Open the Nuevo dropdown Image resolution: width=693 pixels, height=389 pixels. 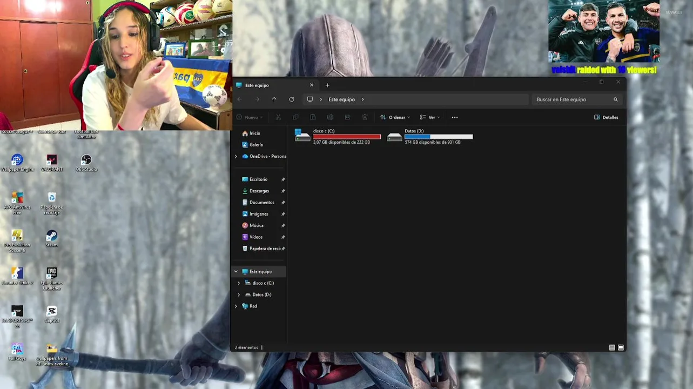250,117
